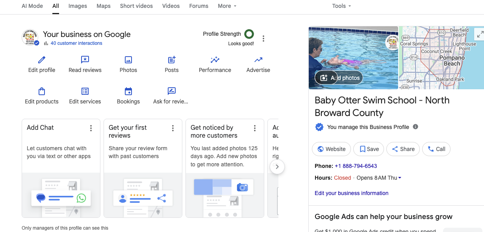Switch to Videos tab

pos(171,6)
